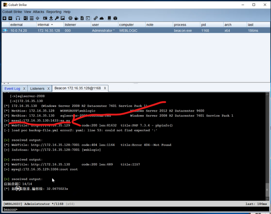Select the Beacon 172.16.35.128@1168 tab

pos(78,88)
